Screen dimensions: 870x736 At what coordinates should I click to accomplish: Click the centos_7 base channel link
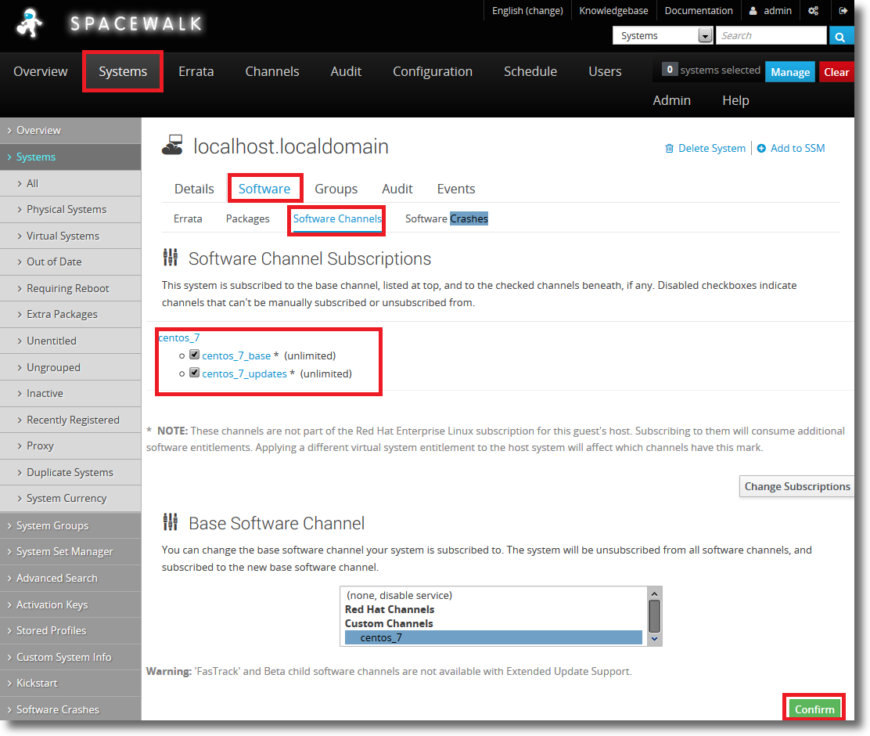(x=178, y=337)
